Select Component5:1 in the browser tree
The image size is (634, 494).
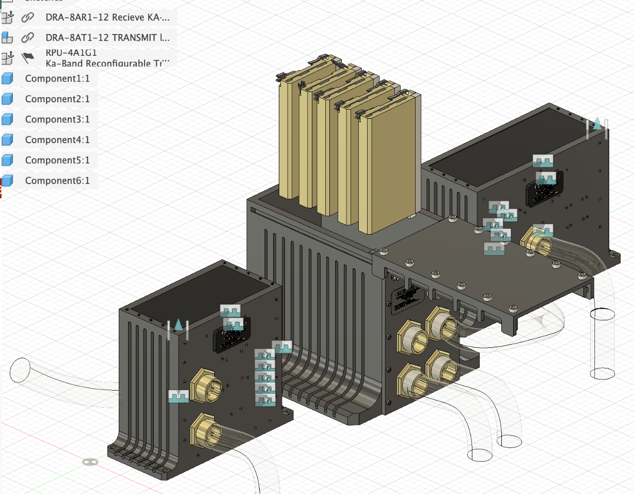[x=49, y=160]
